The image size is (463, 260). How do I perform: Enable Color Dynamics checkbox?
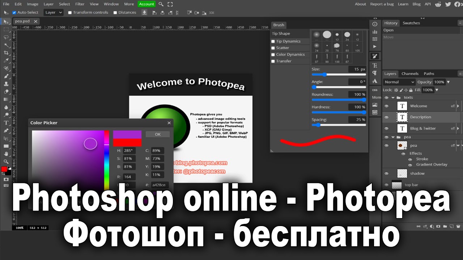273,55
